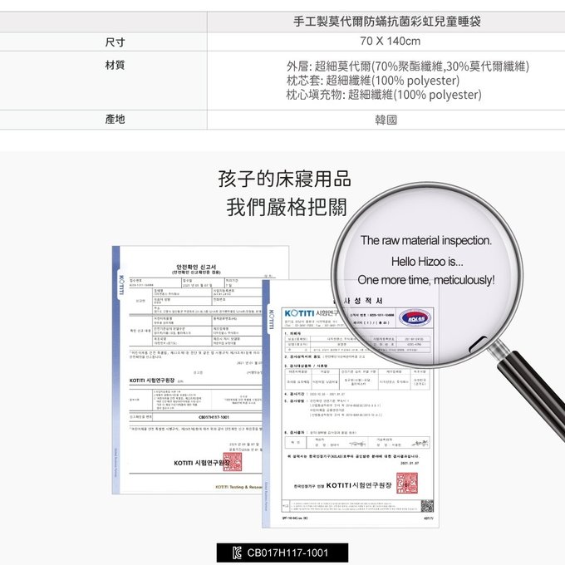The height and width of the screenshot is (565, 565).
Task: Click the 안전확인 신고서 document title
Action: [196, 267]
